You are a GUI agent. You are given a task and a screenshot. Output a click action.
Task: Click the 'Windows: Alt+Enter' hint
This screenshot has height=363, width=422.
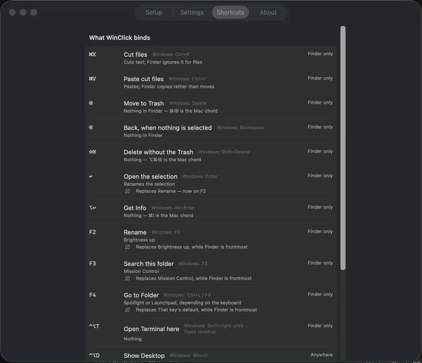(x=173, y=208)
